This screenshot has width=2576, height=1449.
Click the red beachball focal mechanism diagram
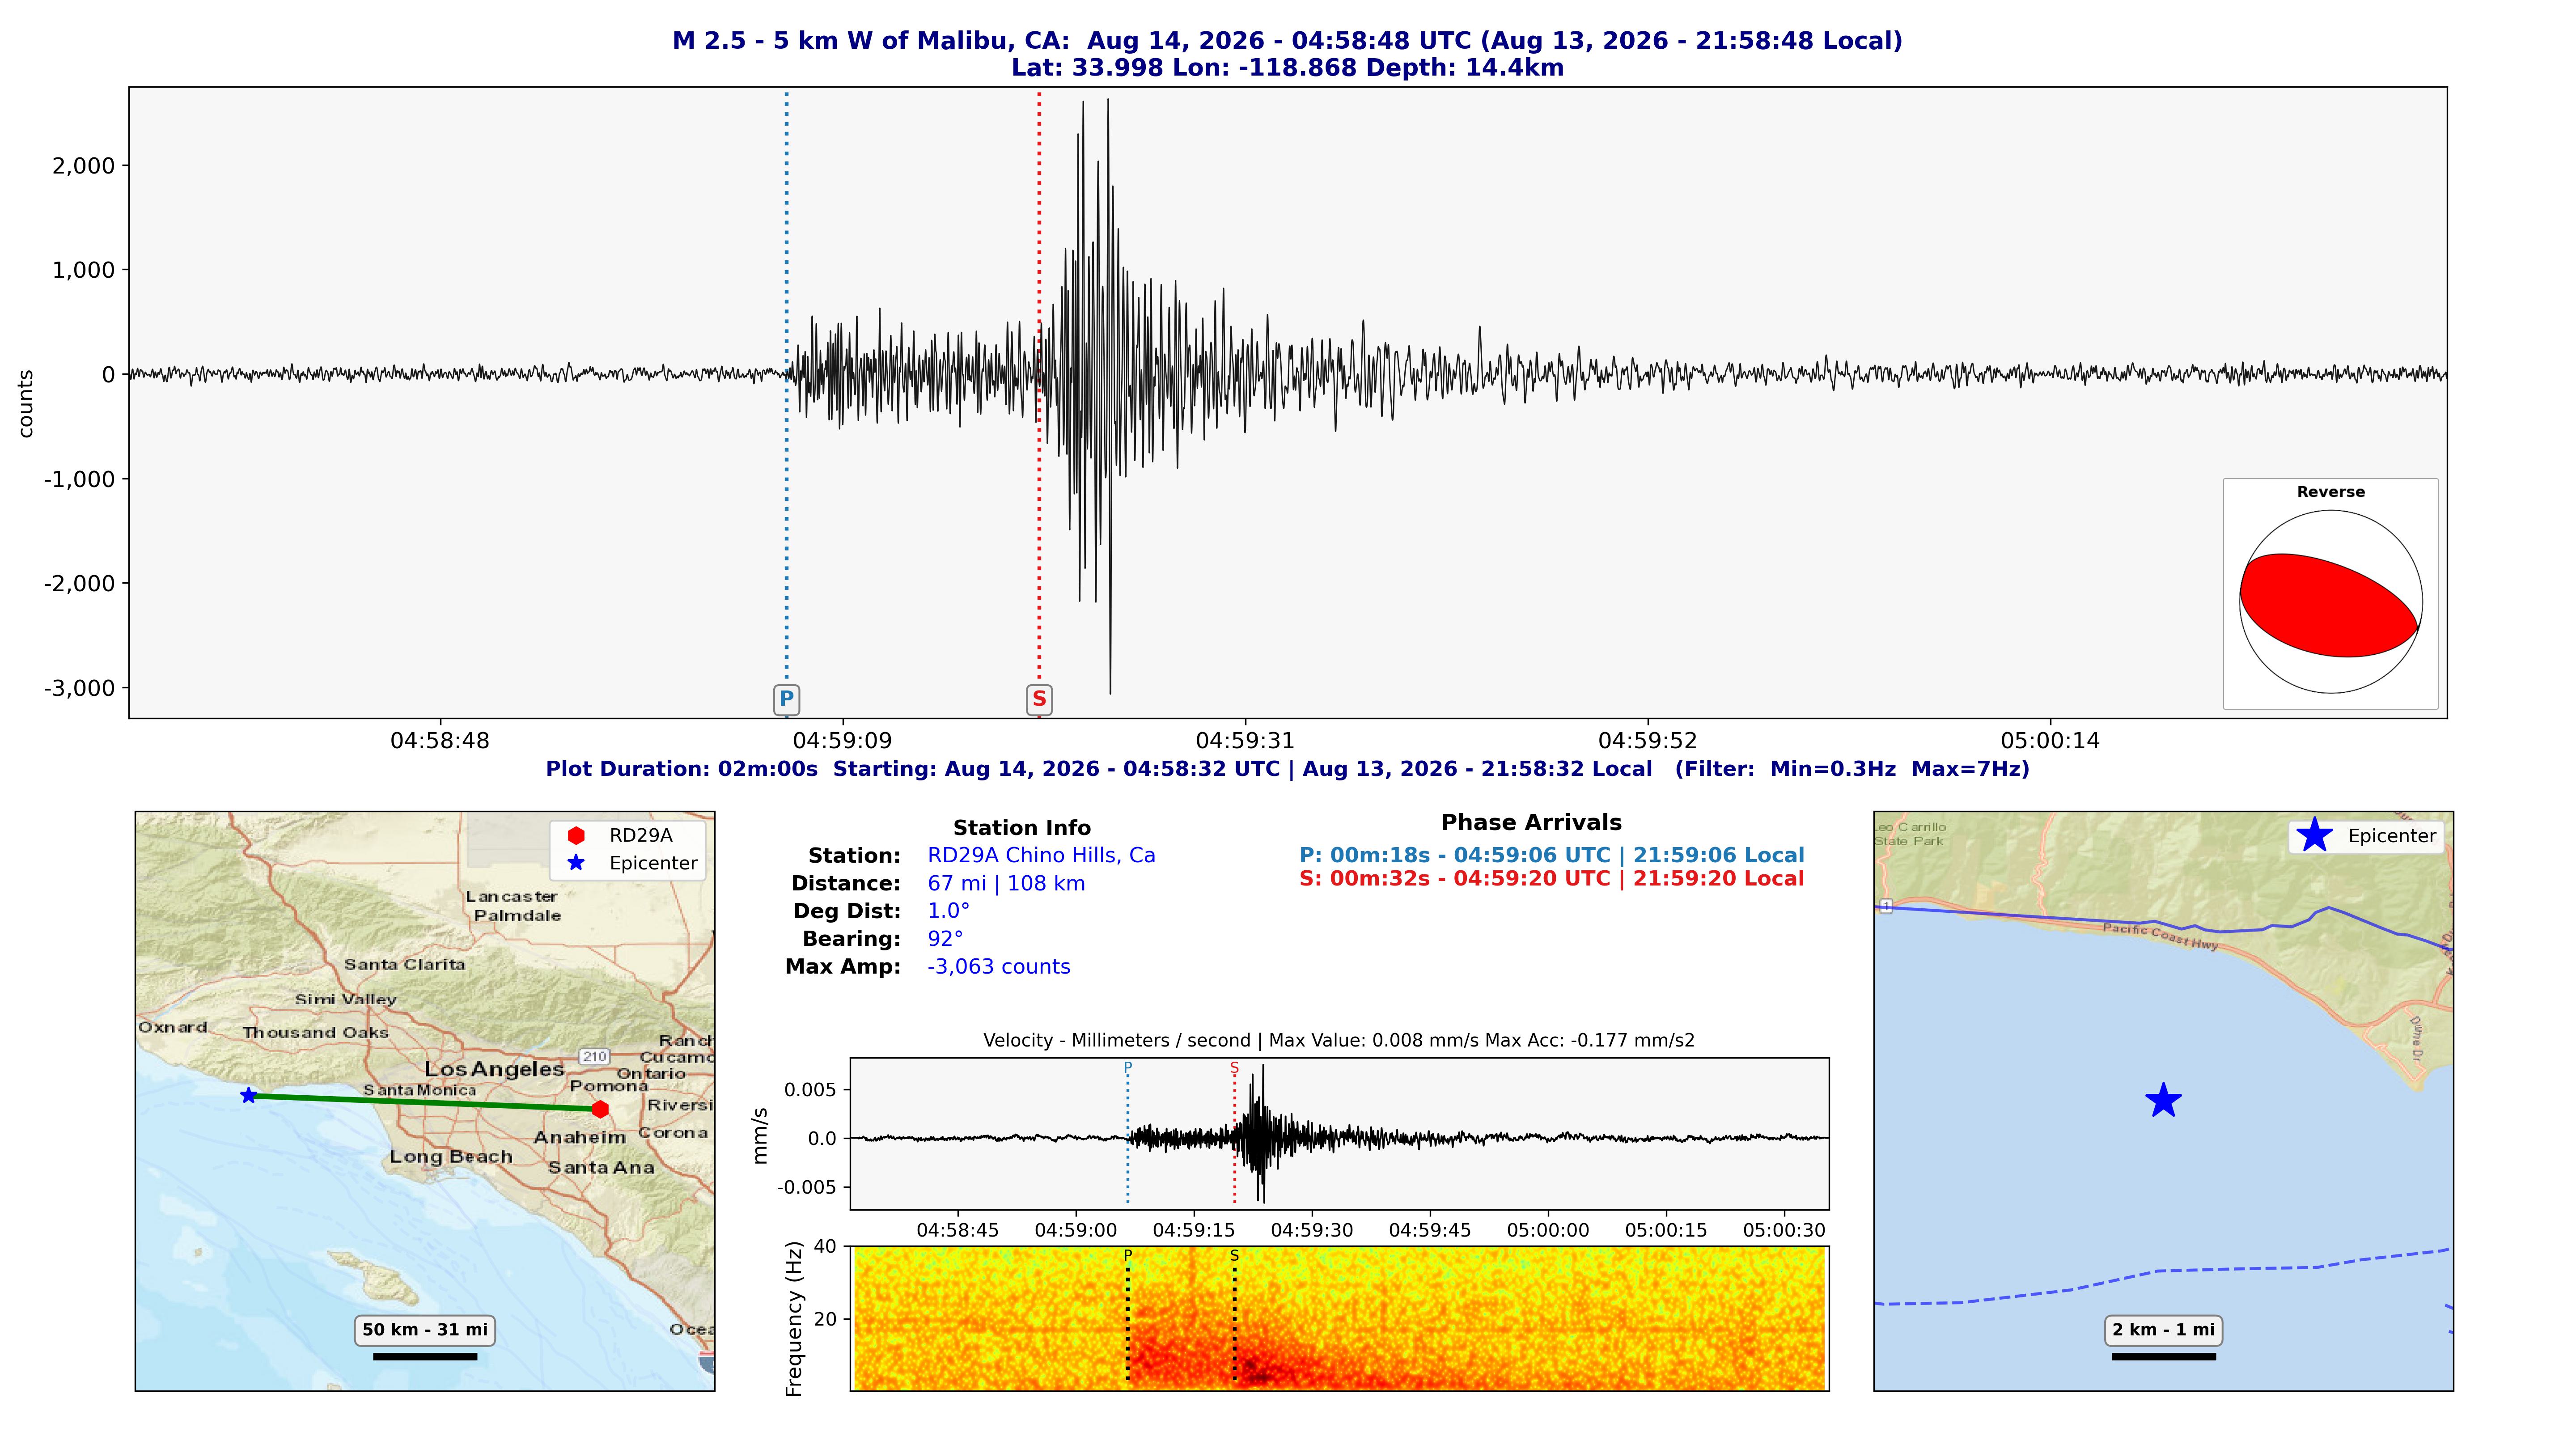[2330, 602]
